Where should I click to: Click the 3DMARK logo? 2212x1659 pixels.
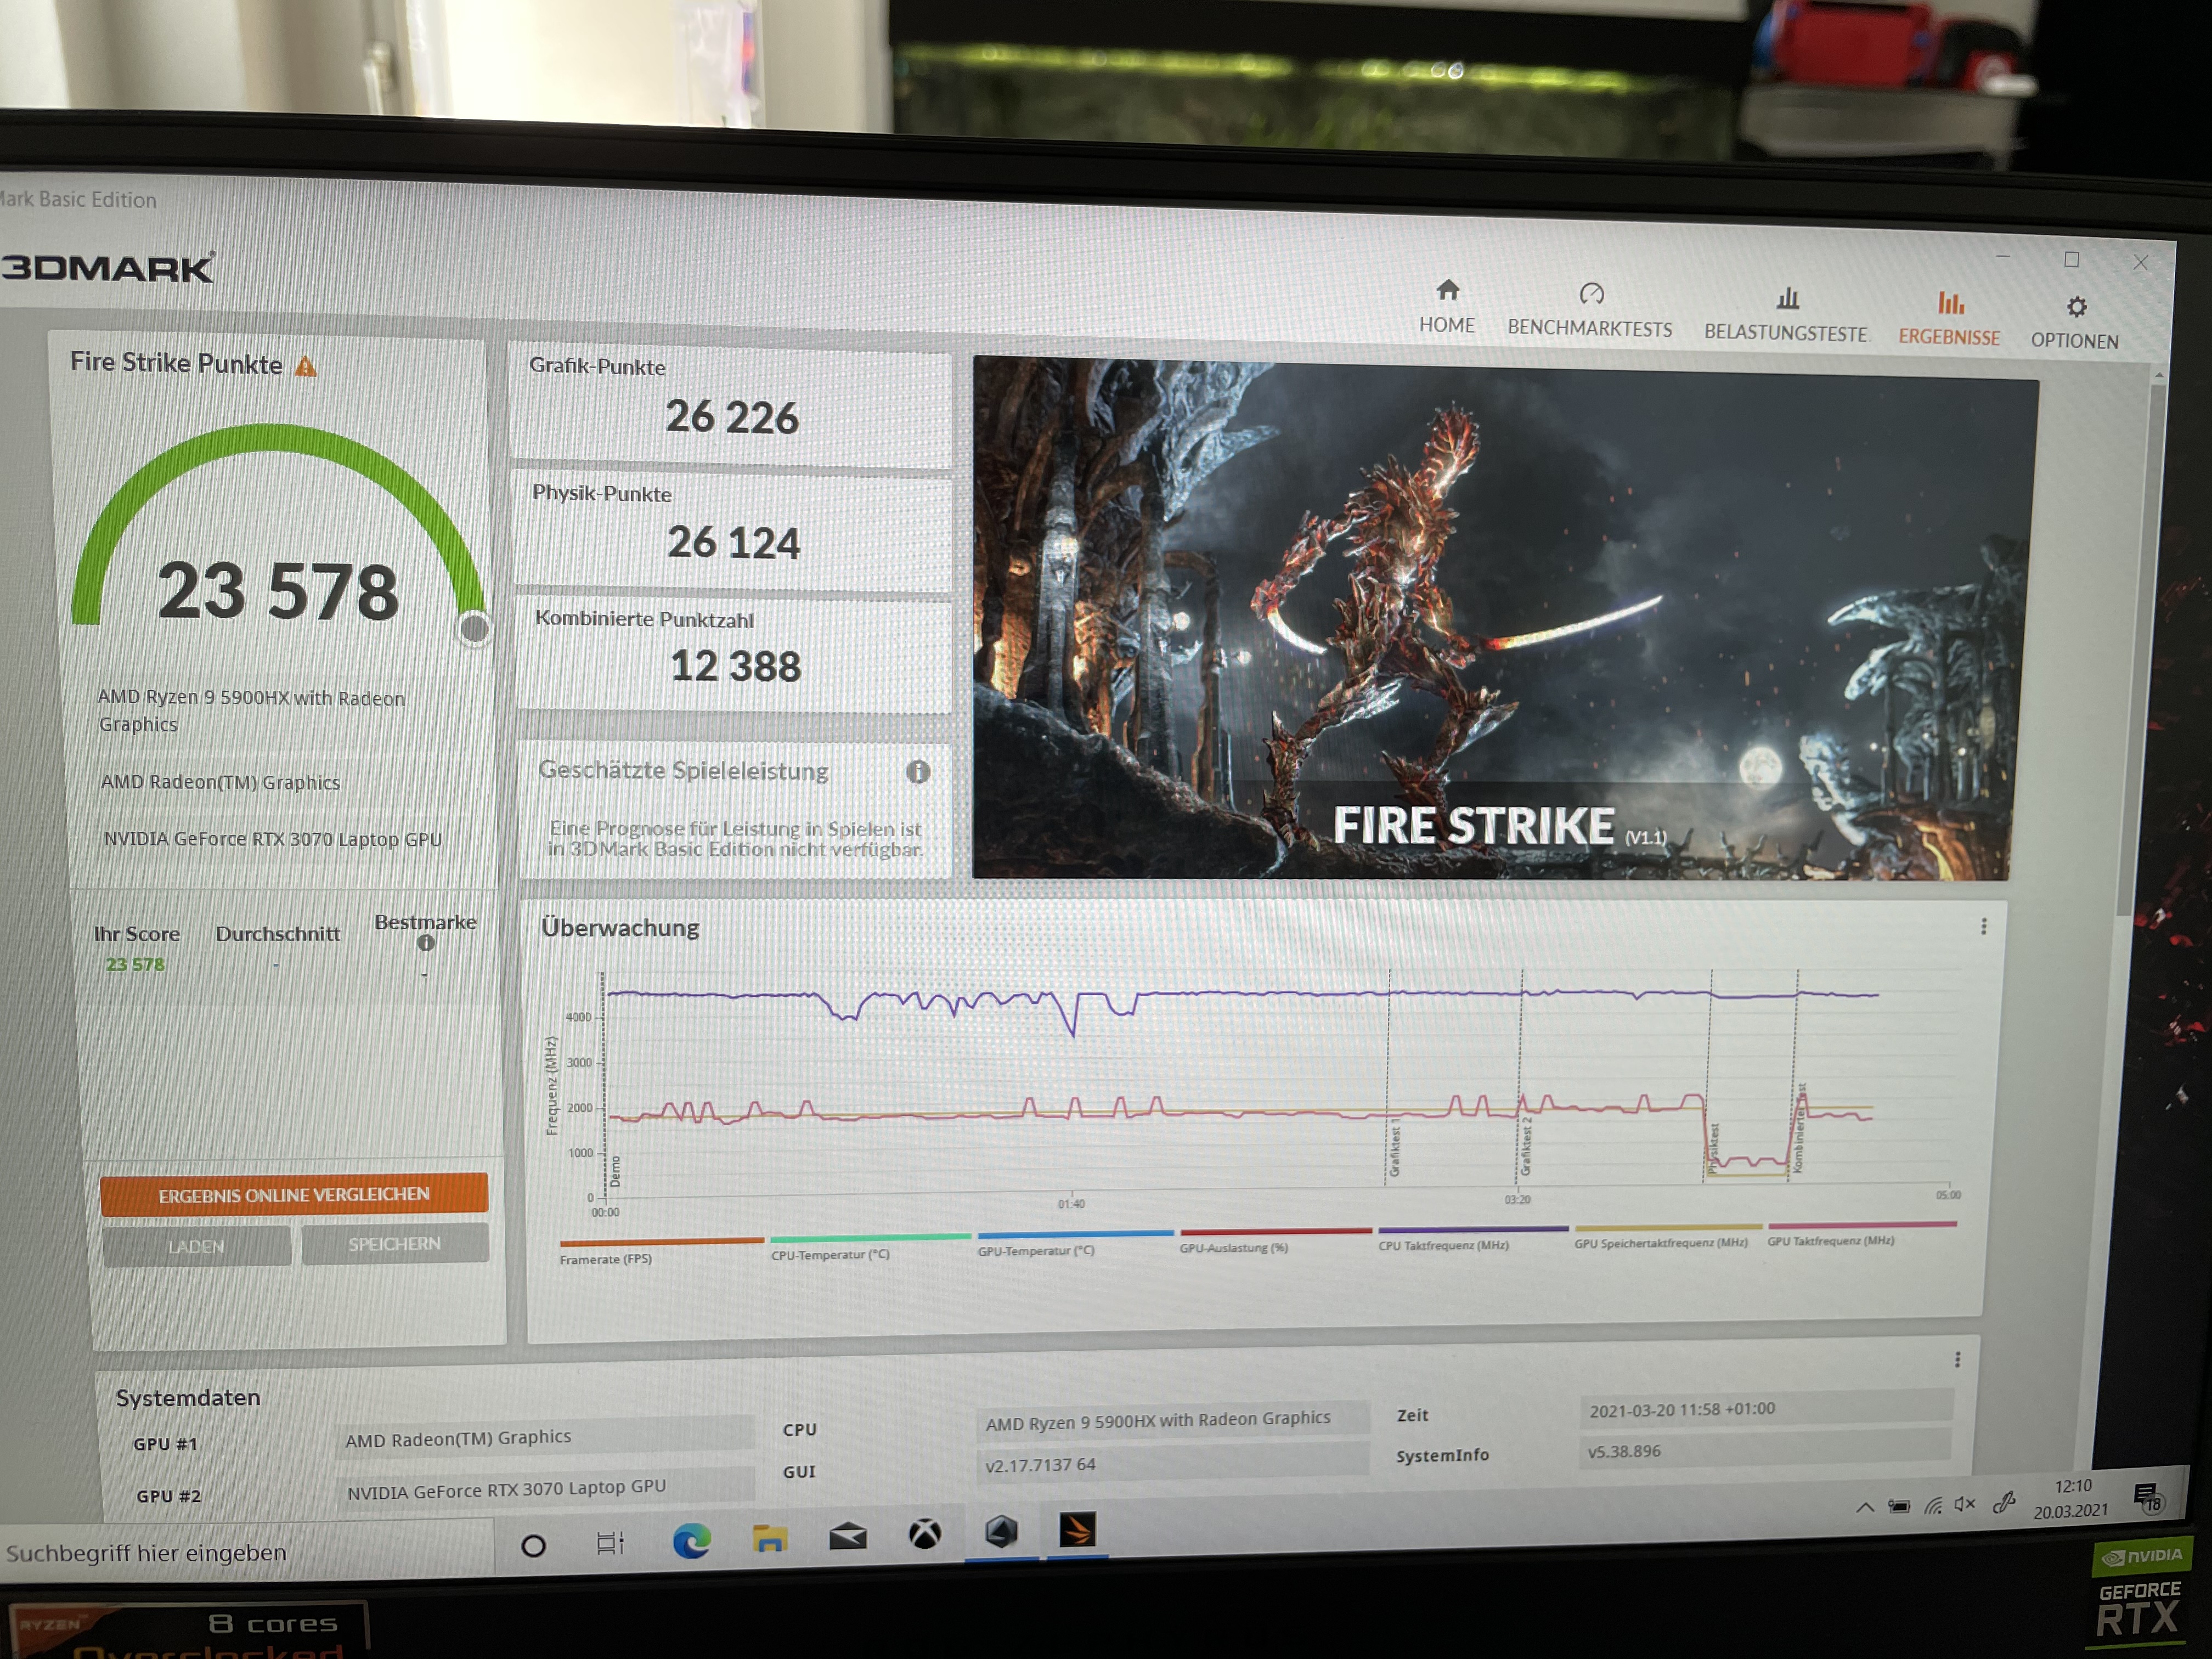coord(108,267)
